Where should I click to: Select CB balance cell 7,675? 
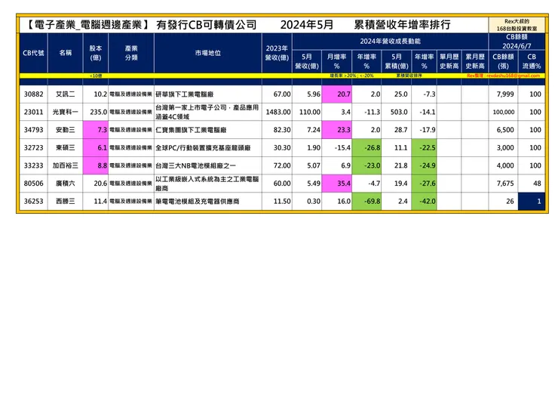coord(503,184)
